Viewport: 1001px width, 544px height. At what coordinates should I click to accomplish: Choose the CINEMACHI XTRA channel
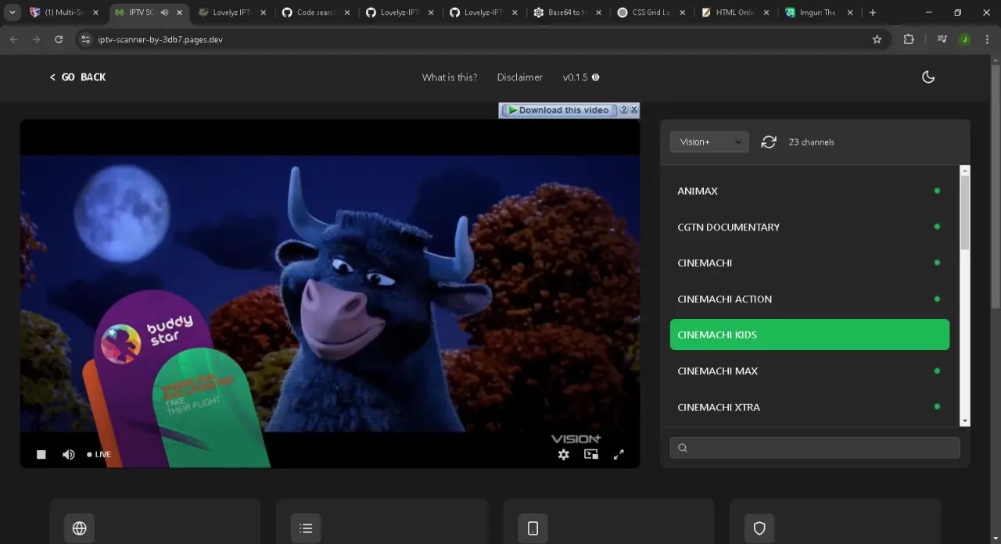coord(809,406)
